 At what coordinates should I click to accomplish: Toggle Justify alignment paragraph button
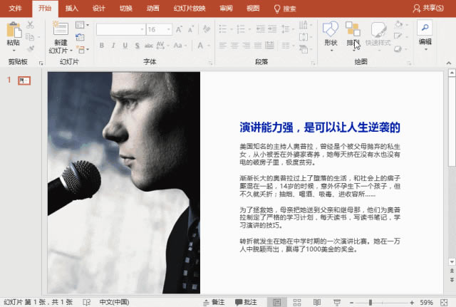pos(258,46)
